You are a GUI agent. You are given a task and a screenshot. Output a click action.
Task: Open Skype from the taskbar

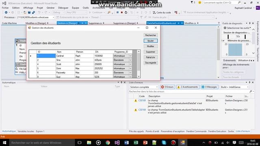click(164, 142)
